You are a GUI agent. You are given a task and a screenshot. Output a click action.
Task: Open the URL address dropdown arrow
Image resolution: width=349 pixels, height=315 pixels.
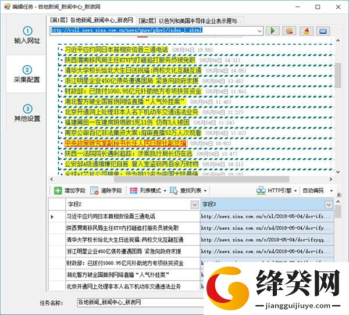[x=259, y=31]
